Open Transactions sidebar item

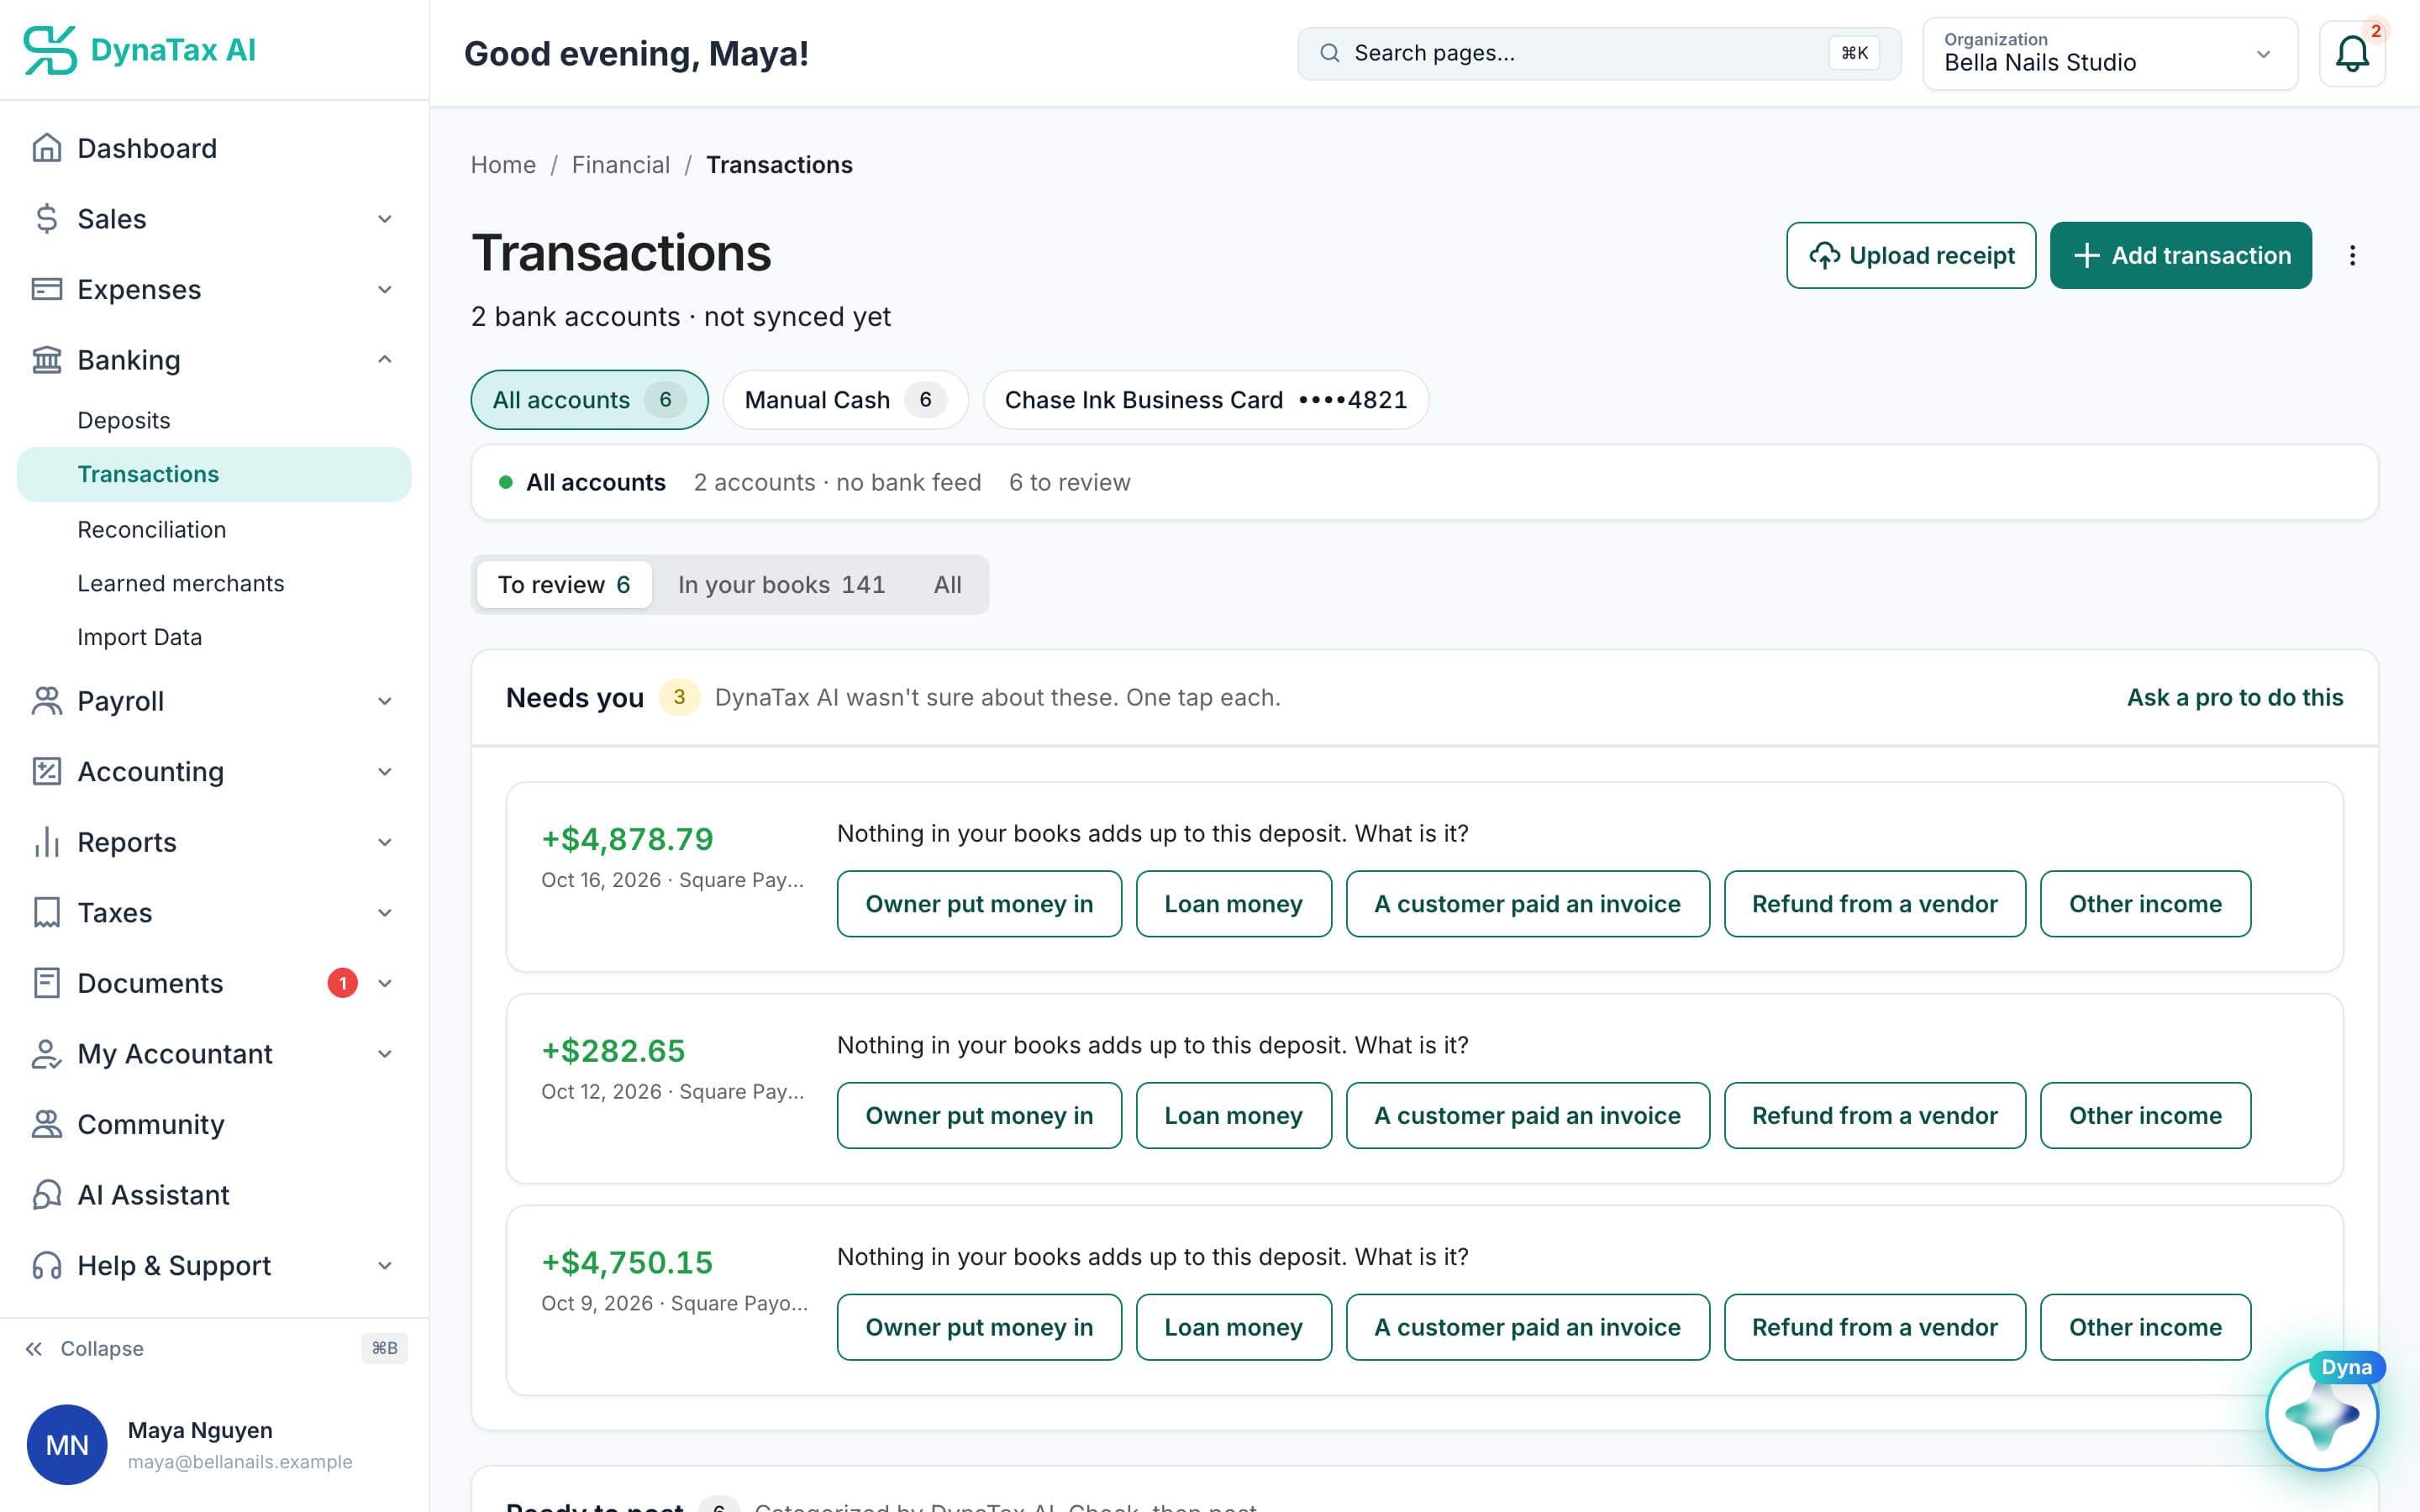point(214,474)
